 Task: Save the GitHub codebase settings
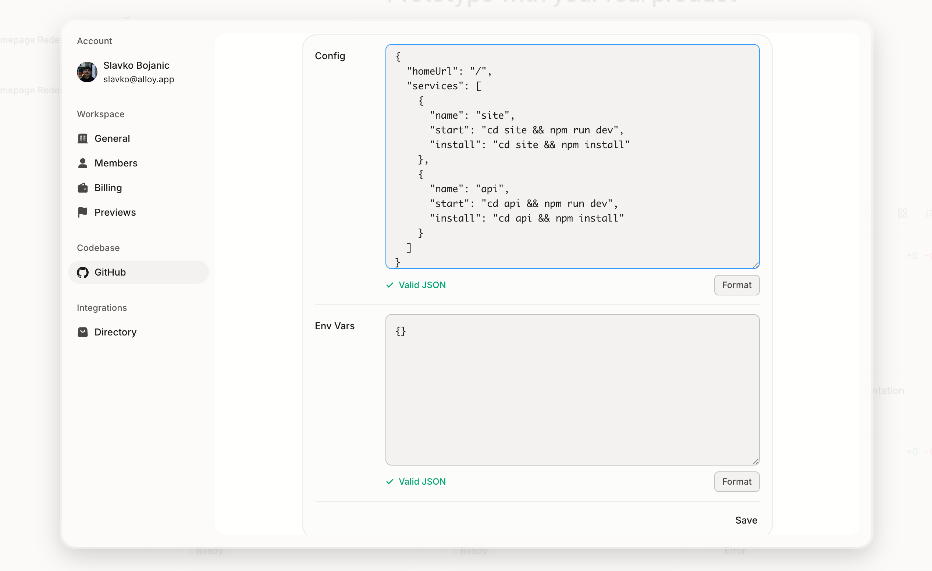click(x=746, y=520)
